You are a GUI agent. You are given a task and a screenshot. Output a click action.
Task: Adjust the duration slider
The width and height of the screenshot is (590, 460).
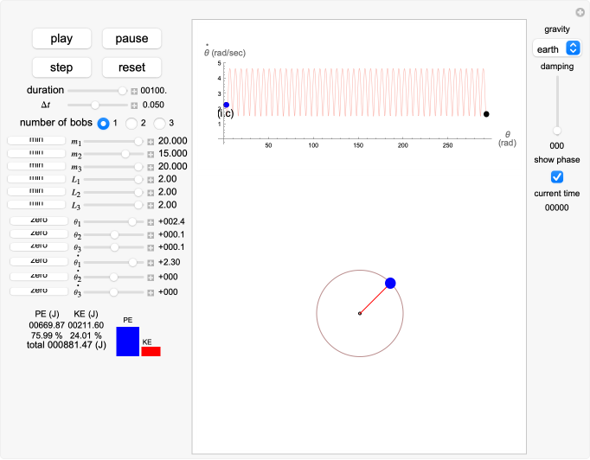98,91
